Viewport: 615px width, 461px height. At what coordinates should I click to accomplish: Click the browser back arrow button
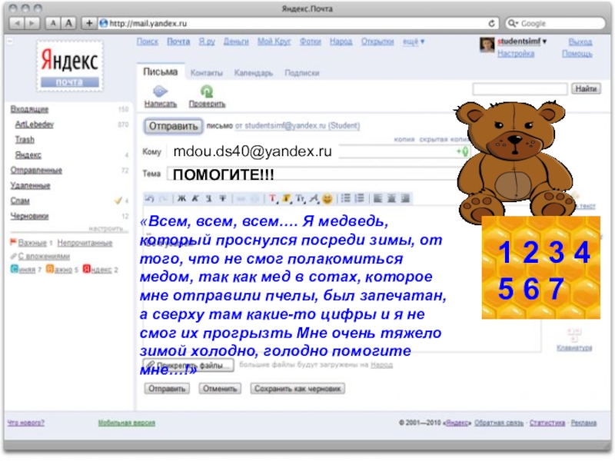coord(17,24)
